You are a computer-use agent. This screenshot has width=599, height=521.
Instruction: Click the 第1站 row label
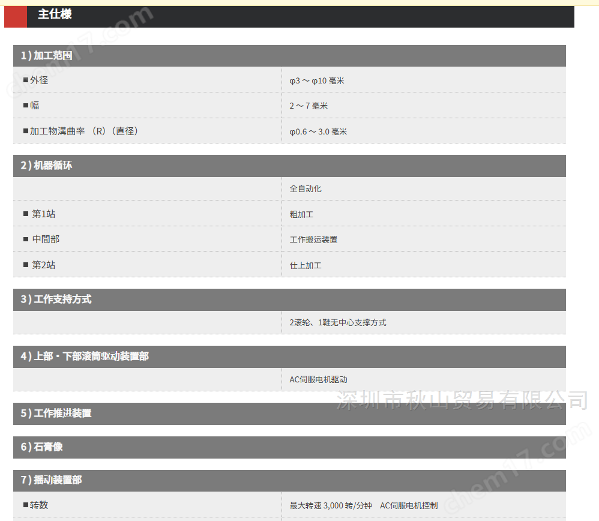44,214
